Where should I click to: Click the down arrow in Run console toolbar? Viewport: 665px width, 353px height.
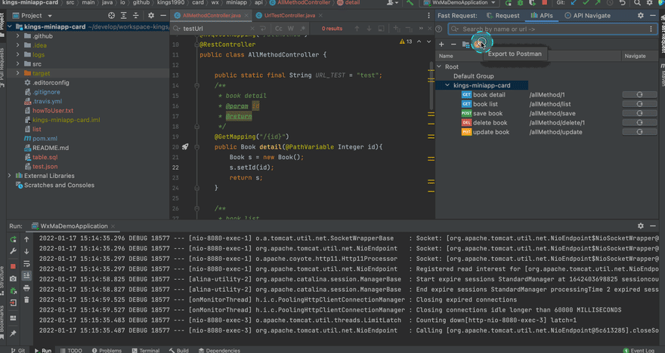pos(26,251)
